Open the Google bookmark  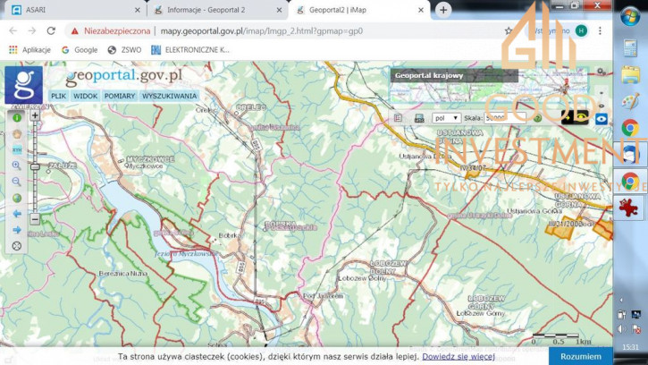pos(80,50)
